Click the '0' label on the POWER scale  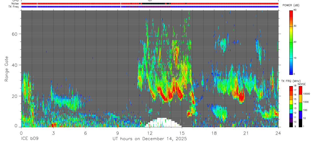[x=294, y=74]
